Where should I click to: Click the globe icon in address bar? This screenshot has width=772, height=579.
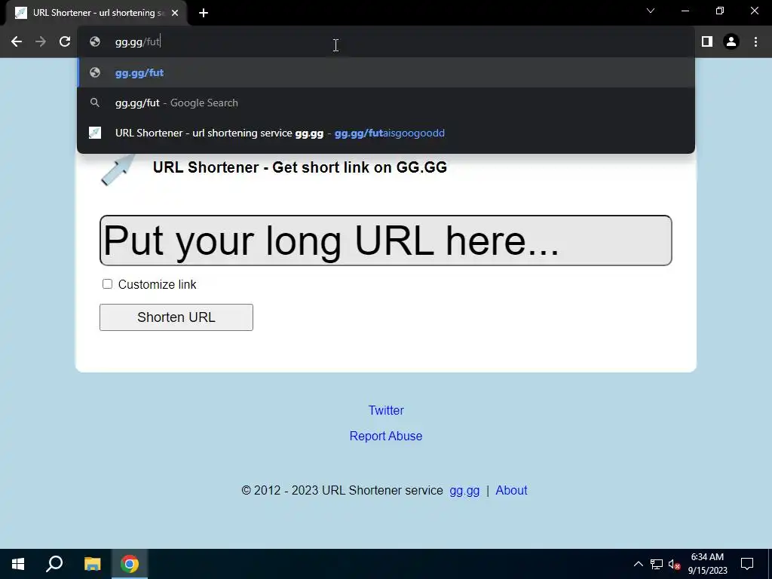(x=95, y=42)
